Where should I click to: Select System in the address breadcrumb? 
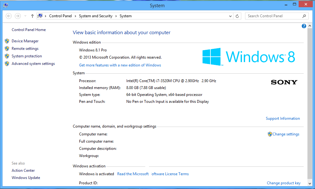tap(126, 16)
